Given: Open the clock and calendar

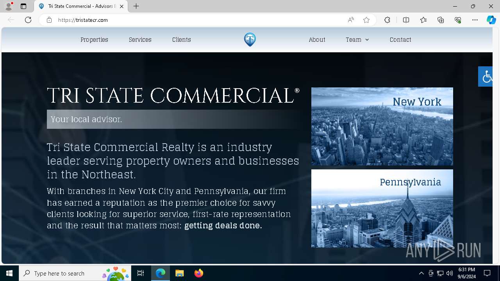Looking at the screenshot, I should pyautogui.click(x=467, y=273).
